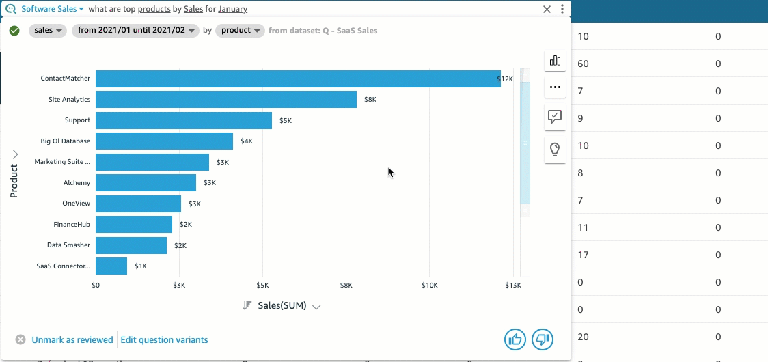Click the $12K data label
768x362 pixels.
(x=505, y=79)
